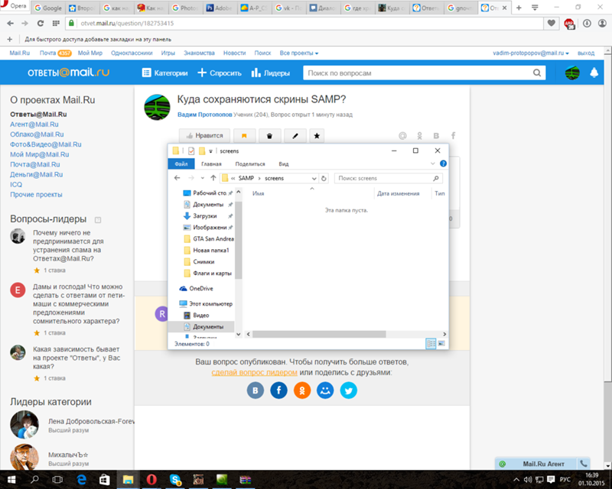Click the orange flag icon under the question
Image resolution: width=612 pixels, height=489 pixels.
click(244, 136)
